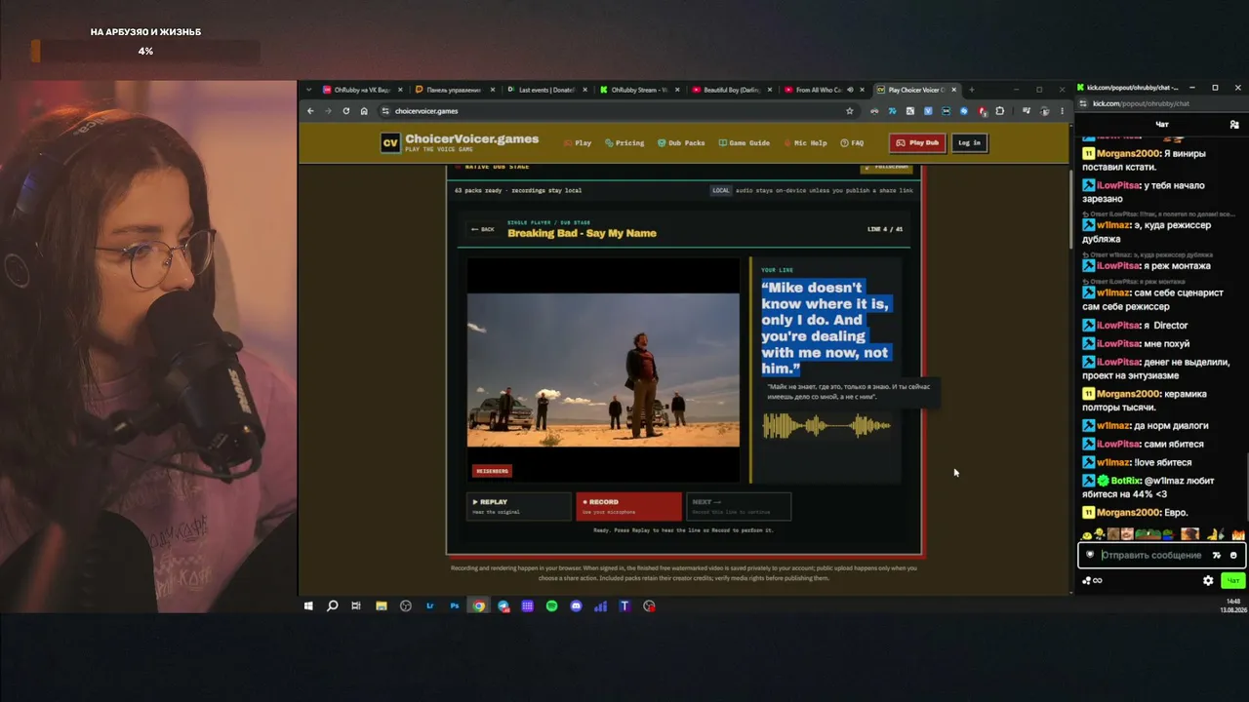
Task: Click the "LINE 4 / 41" counter
Action: coord(885,229)
